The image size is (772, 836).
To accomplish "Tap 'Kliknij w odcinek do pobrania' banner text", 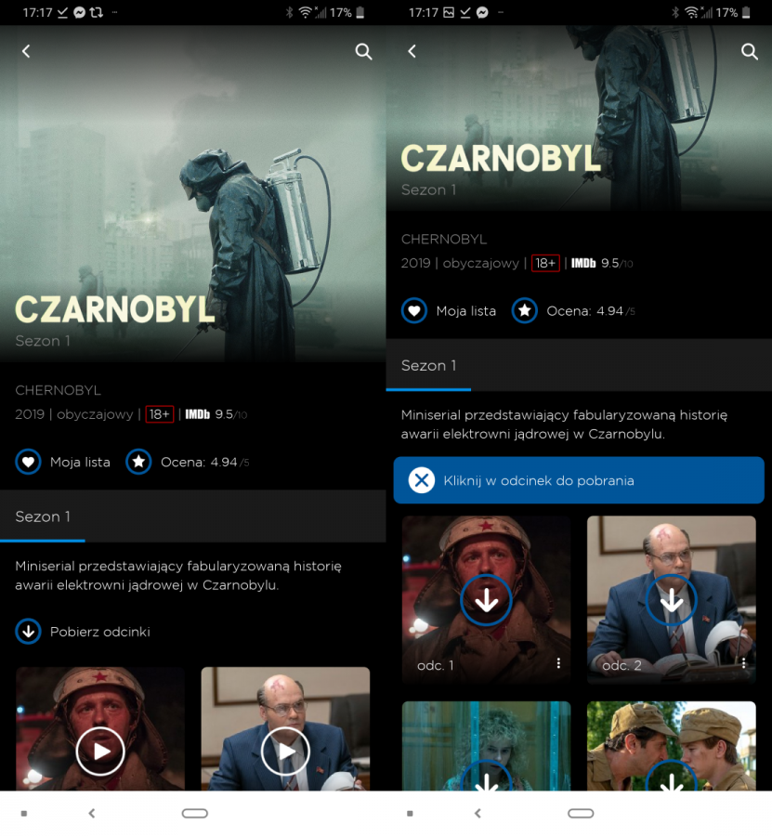I will 539,480.
